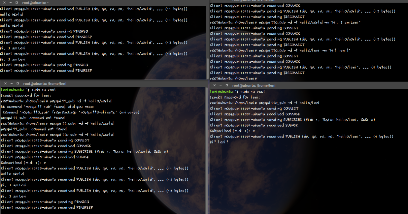Screen dimensions: 408x214
Task: Click the 'mosquitt_sub1 -d -t hello/world' command line
Action: (x=57, y=123)
